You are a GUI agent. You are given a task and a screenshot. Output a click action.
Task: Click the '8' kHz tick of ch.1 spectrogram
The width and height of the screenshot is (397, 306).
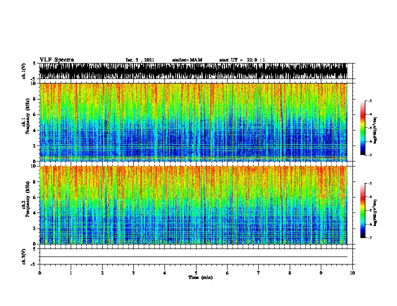click(35, 99)
